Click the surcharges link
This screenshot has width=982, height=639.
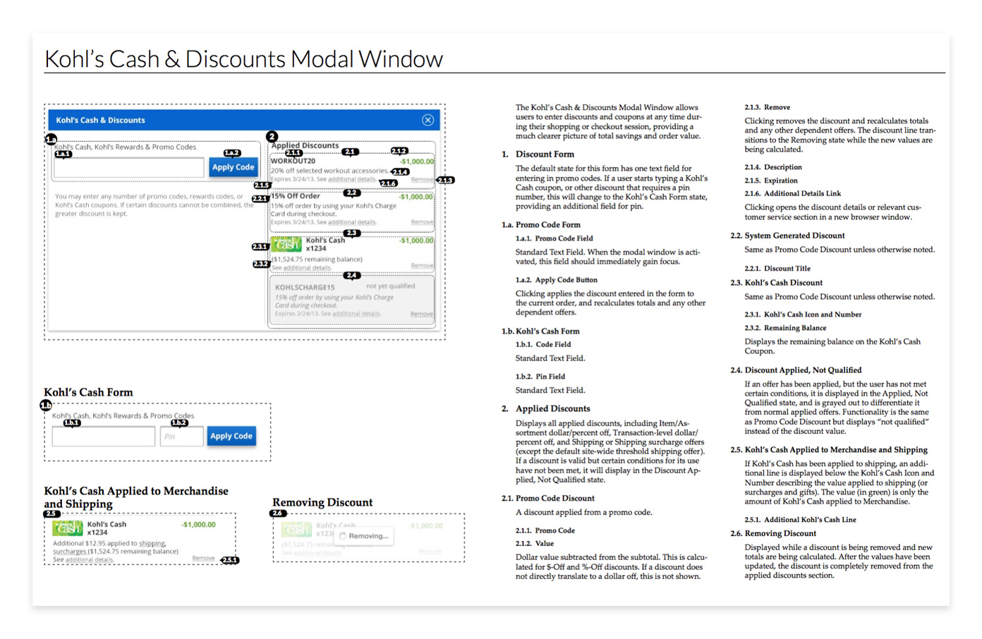69,552
